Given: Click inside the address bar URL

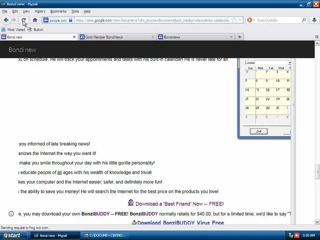Looking at the screenshot, I should click(x=152, y=20).
